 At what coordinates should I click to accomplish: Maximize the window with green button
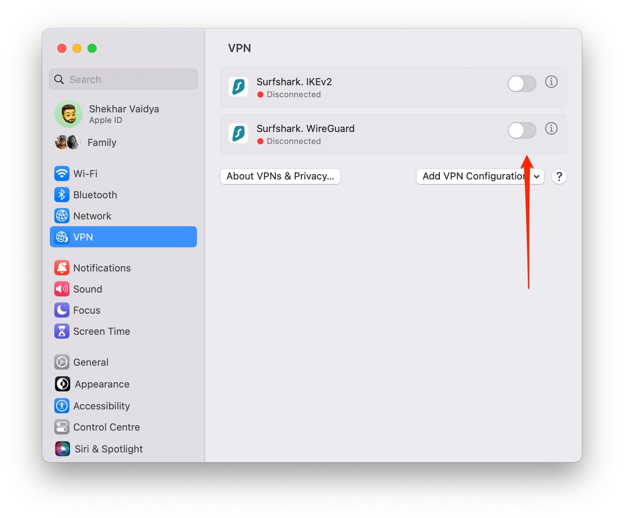[x=92, y=48]
